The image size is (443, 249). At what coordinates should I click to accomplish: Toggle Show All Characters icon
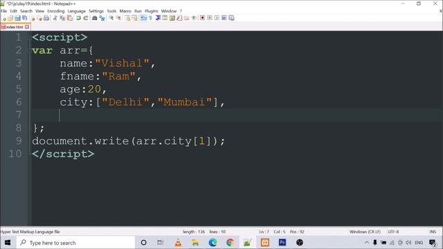pos(151,18)
